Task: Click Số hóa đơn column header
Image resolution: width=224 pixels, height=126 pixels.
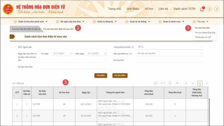Action: click(64, 93)
